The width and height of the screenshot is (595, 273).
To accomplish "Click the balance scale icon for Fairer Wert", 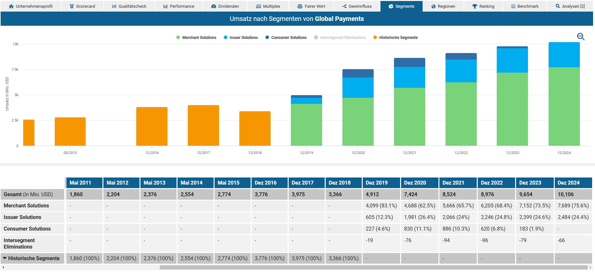I will (x=300, y=6).
